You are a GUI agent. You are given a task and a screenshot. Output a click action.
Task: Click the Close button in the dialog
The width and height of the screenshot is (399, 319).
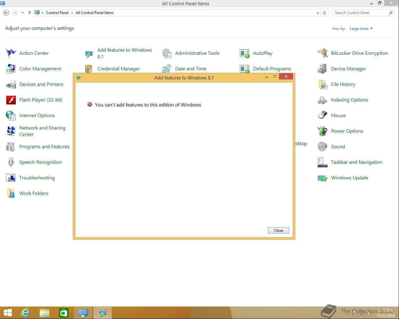279,231
